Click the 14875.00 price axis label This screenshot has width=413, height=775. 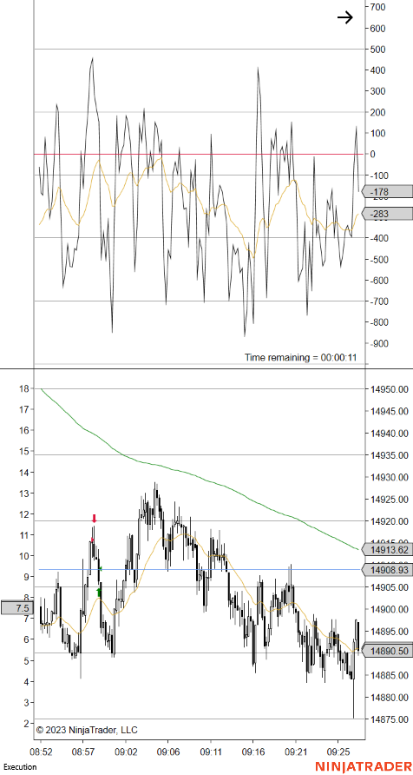point(390,719)
